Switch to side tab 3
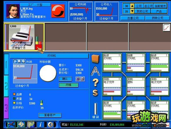 pos(6,108)
